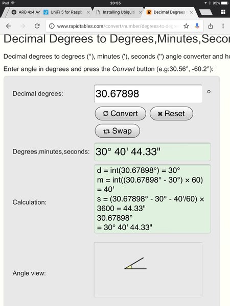Screen dimensions: 230x306
Task: Close the Installing Ubiquiti tab
Action: 141,12
